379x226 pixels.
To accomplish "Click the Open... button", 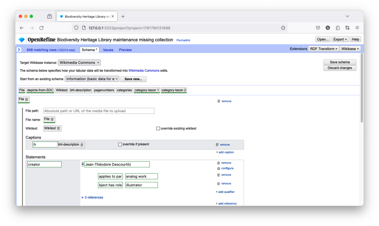I will pos(323,39).
